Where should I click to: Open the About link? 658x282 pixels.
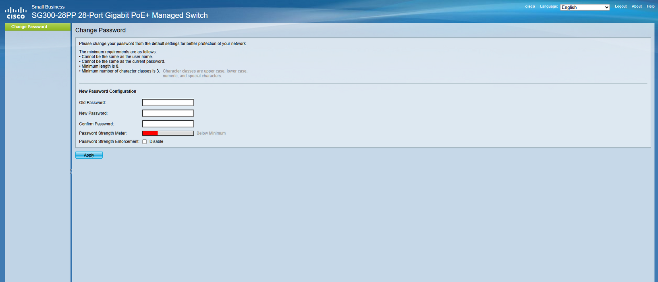coord(637,6)
